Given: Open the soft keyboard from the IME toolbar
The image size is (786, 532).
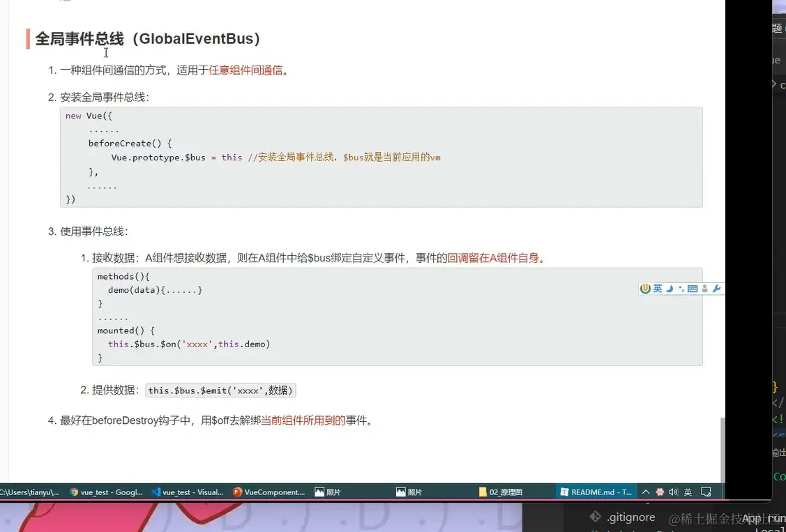Looking at the screenshot, I should click(693, 288).
